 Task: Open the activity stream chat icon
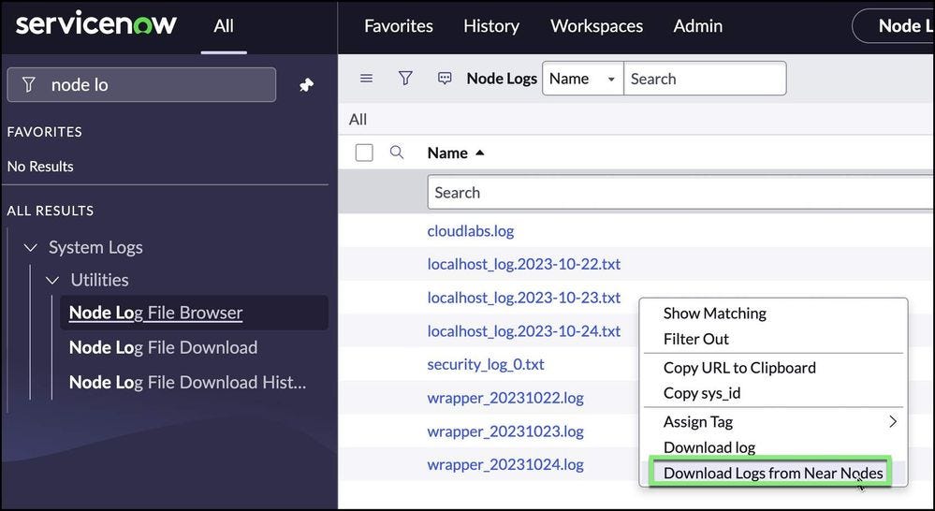[x=445, y=78]
